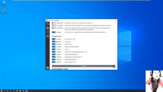Image resolution: width=163 pixels, height=92 pixels.
Task: Switch off GatherNetworkInfo toggle
Action: (x=54, y=60)
